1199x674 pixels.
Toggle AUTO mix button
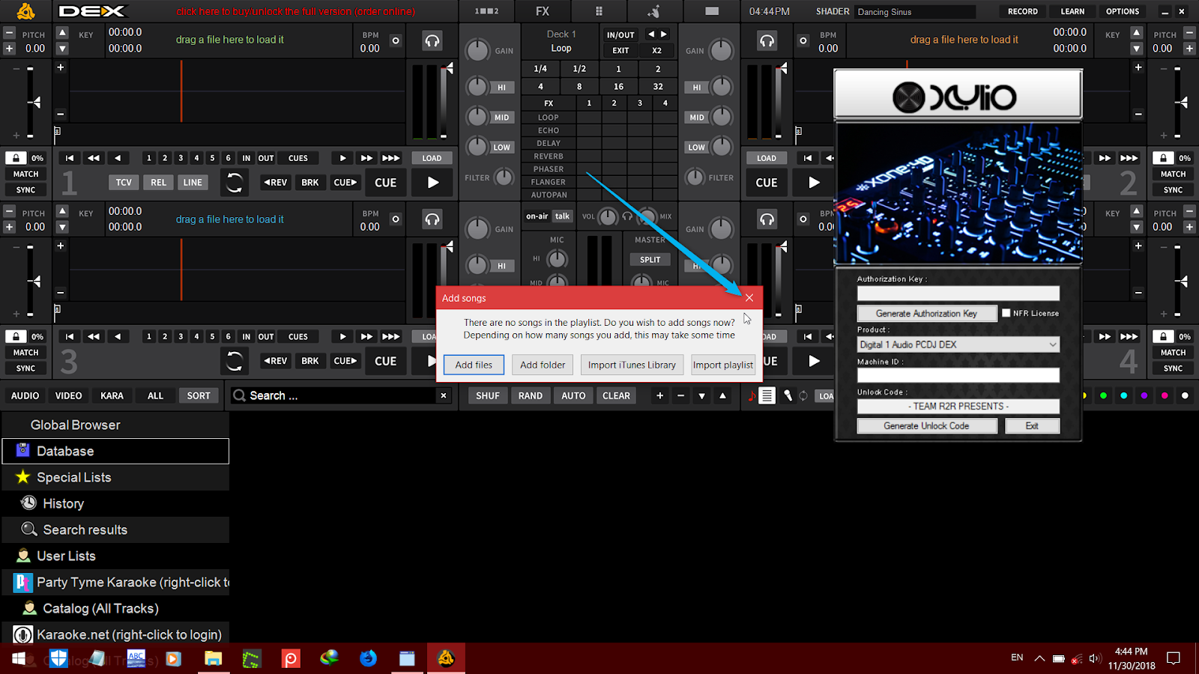coord(573,395)
